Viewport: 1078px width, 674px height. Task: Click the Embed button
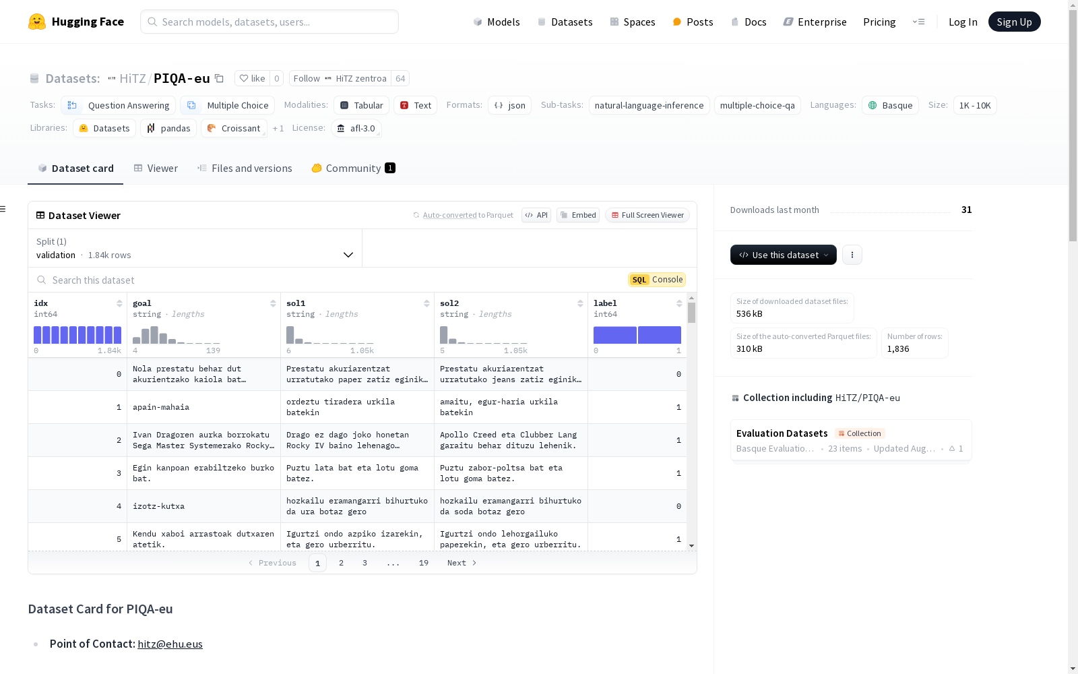click(578, 215)
